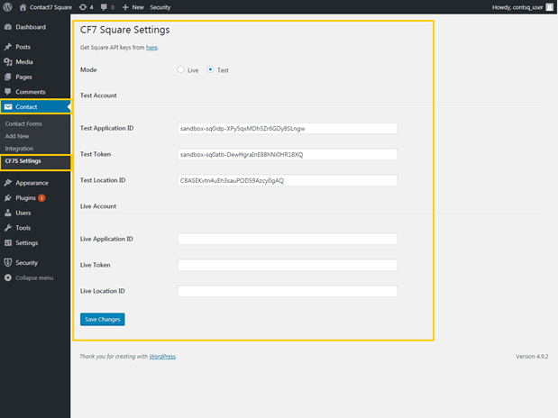Image resolution: width=558 pixels, height=418 pixels.
Task: Select Add New under Contact
Action: coord(17,136)
